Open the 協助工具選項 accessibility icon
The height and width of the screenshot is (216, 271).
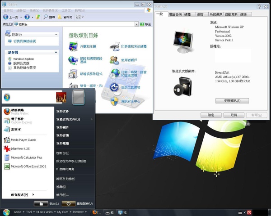pyautogui.click(x=114, y=87)
